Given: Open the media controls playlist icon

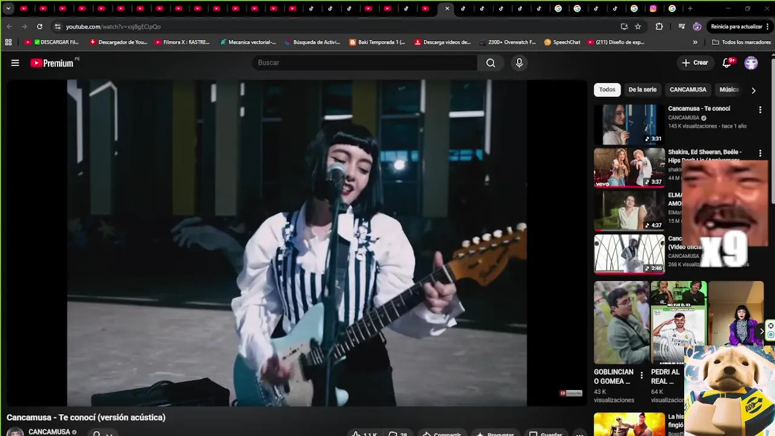Looking at the screenshot, I should tap(682, 27).
